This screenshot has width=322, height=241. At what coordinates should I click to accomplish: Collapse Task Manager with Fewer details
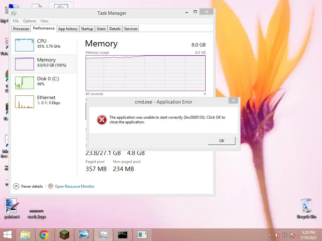tap(28, 186)
